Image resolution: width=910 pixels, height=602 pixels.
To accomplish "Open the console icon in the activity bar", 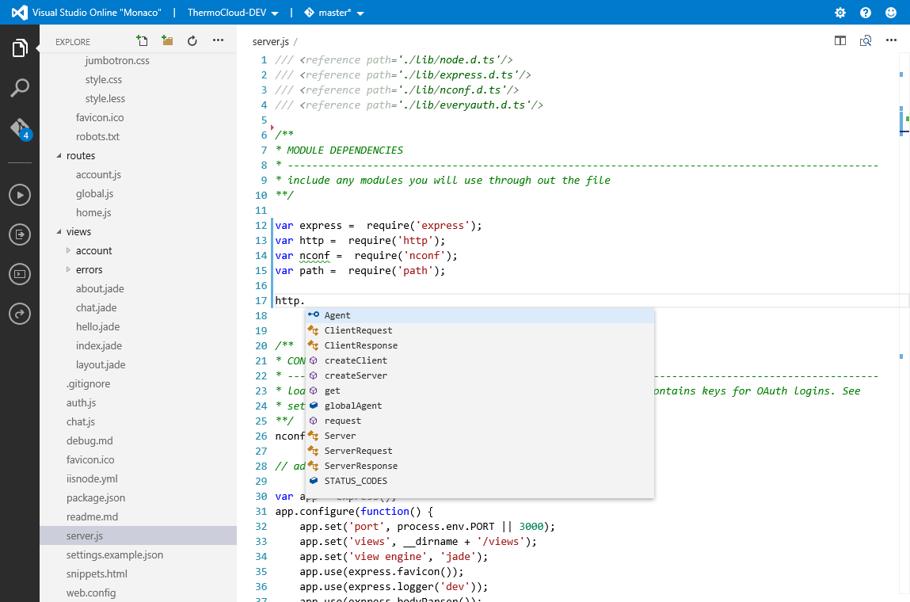I will tap(19, 274).
